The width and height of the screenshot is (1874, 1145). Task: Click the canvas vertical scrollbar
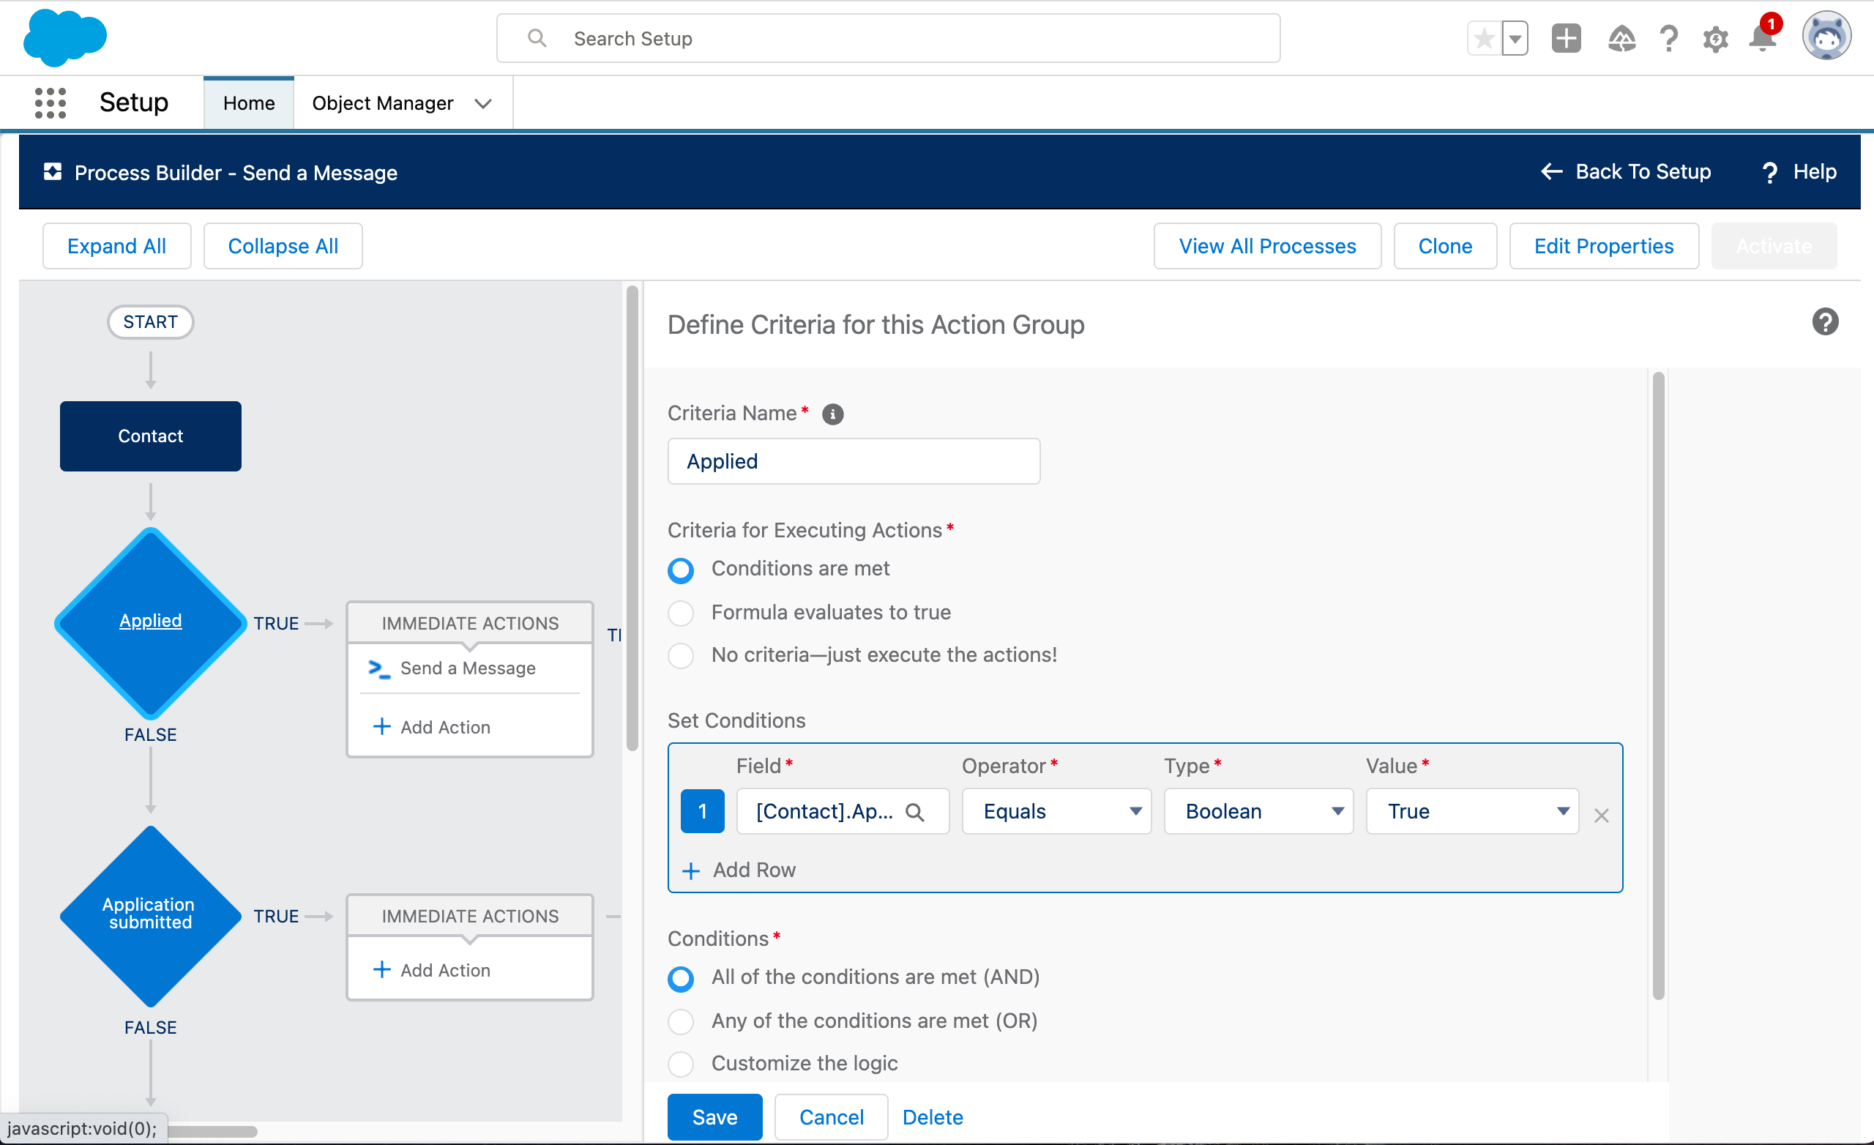click(x=632, y=518)
